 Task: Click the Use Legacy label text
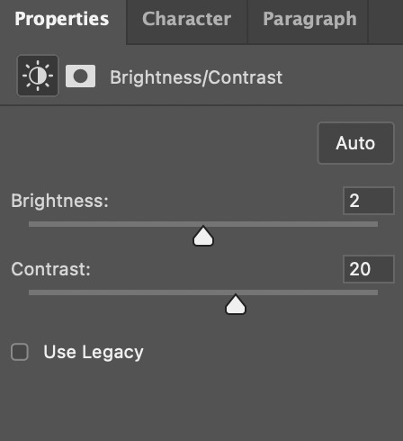94,352
